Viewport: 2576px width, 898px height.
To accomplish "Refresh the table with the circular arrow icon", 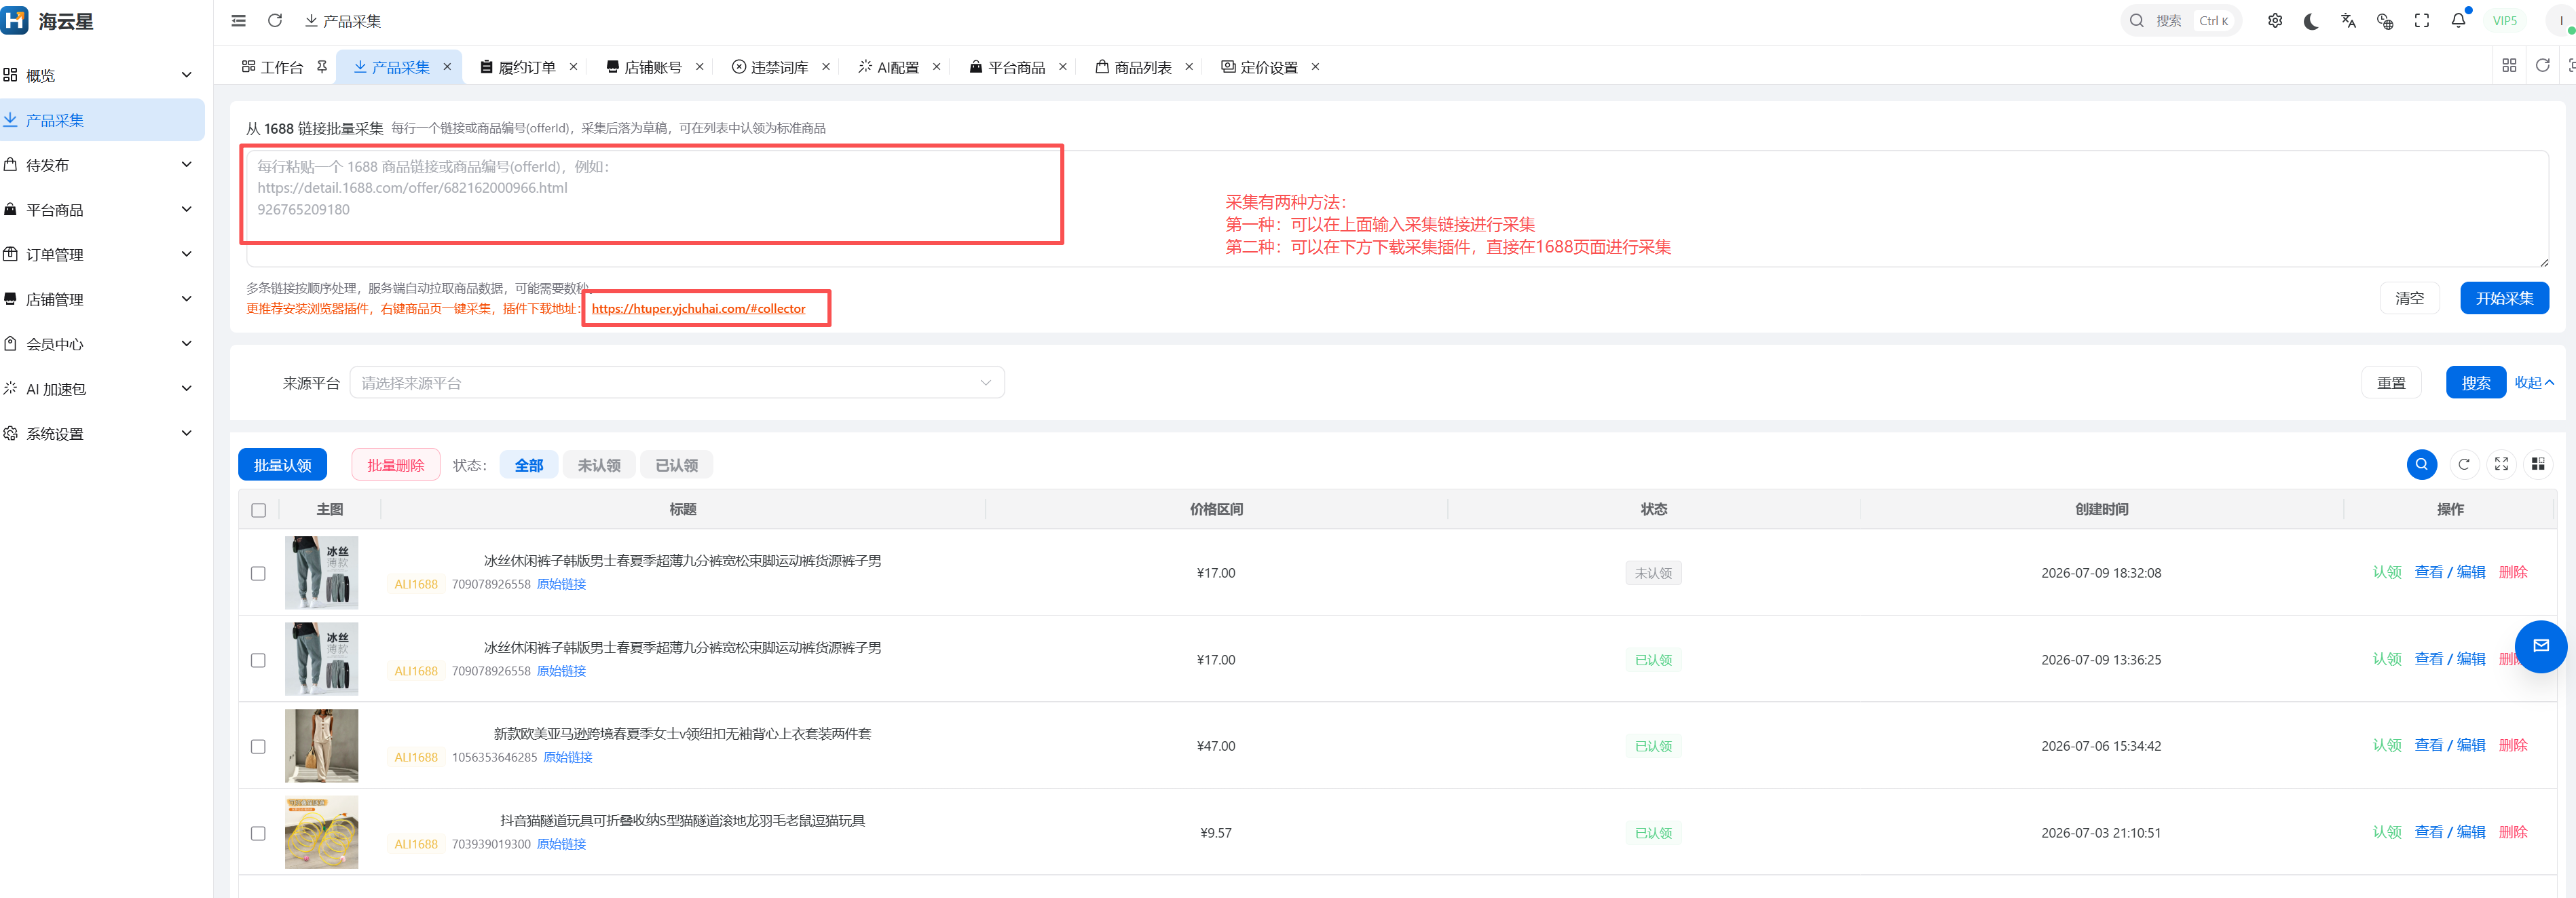I will pyautogui.click(x=2464, y=464).
